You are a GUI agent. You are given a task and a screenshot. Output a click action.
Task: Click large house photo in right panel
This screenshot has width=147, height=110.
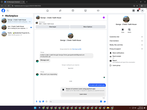[126, 19]
